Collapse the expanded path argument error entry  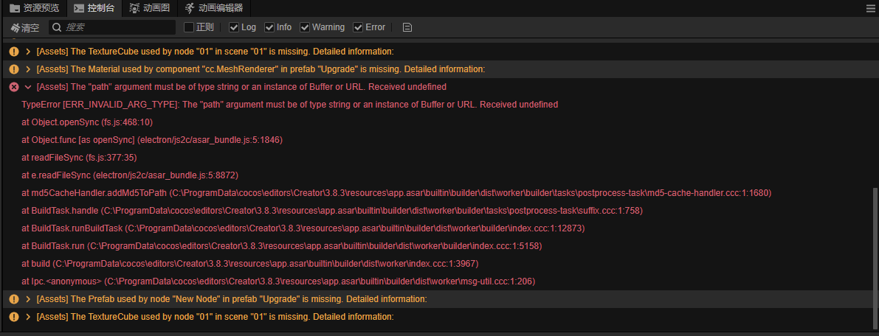[x=28, y=87]
